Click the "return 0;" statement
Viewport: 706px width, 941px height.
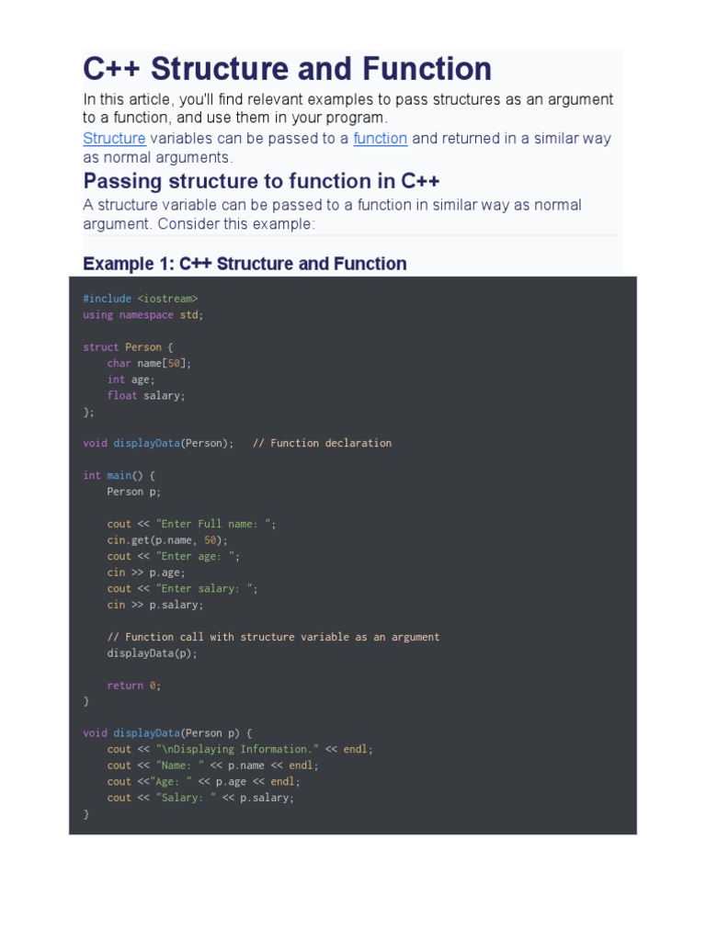point(134,686)
